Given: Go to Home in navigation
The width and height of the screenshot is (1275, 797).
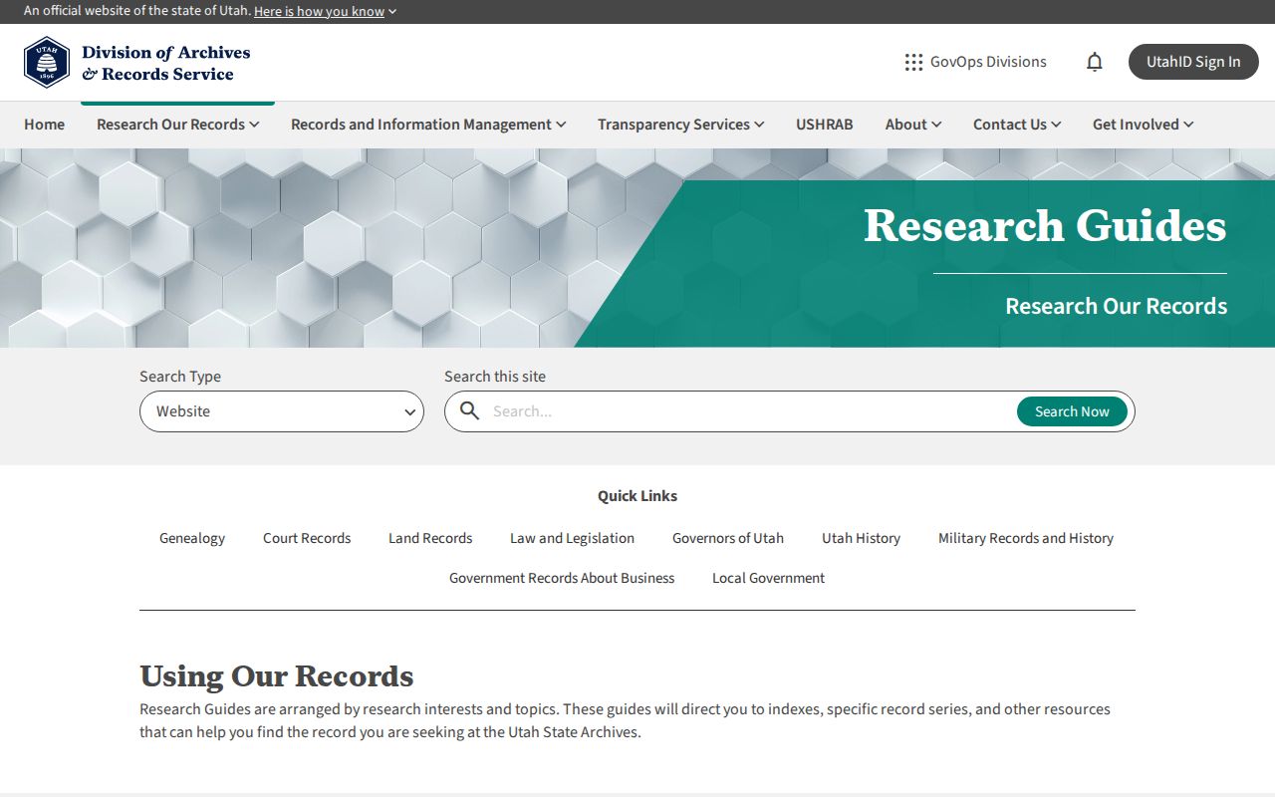Looking at the screenshot, I should click(x=44, y=125).
